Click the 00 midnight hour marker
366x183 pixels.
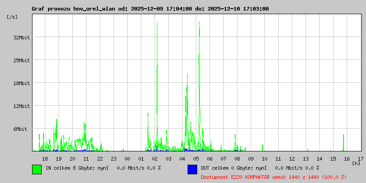(x=127, y=158)
